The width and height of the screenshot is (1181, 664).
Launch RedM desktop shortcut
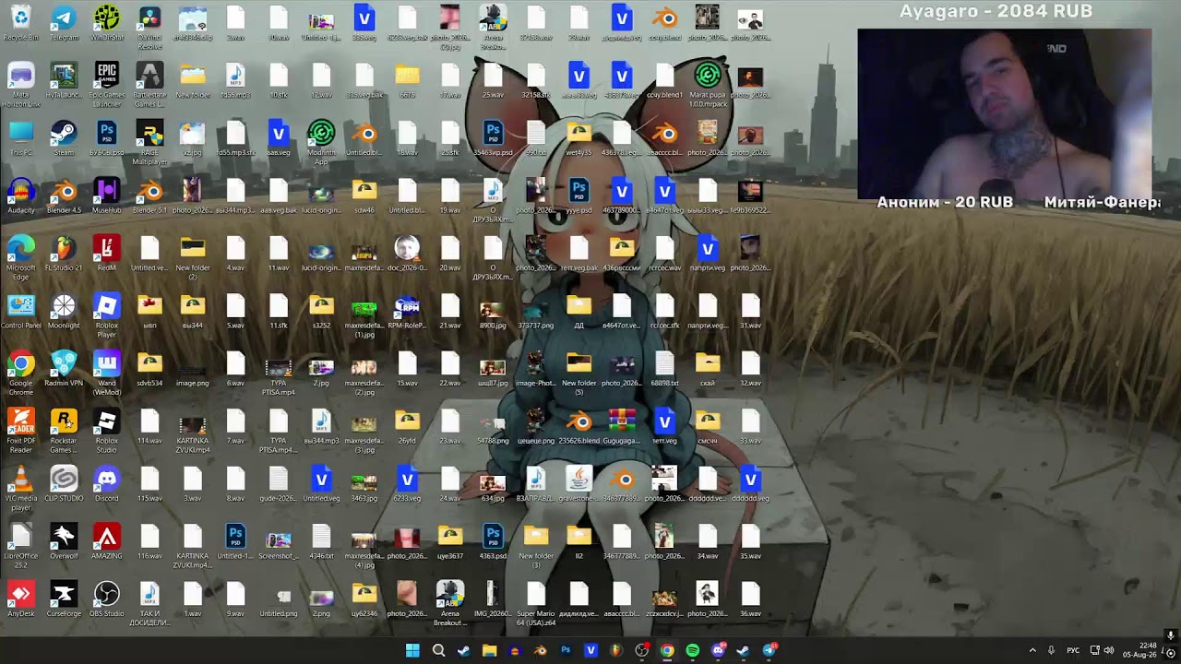(106, 254)
